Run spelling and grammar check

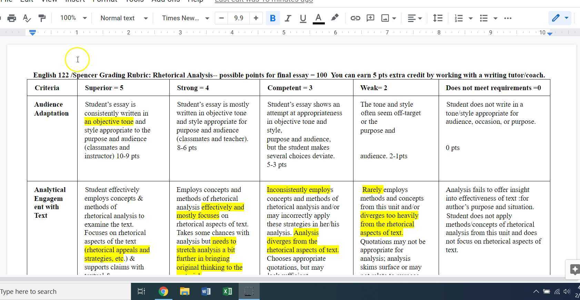pos(27,18)
